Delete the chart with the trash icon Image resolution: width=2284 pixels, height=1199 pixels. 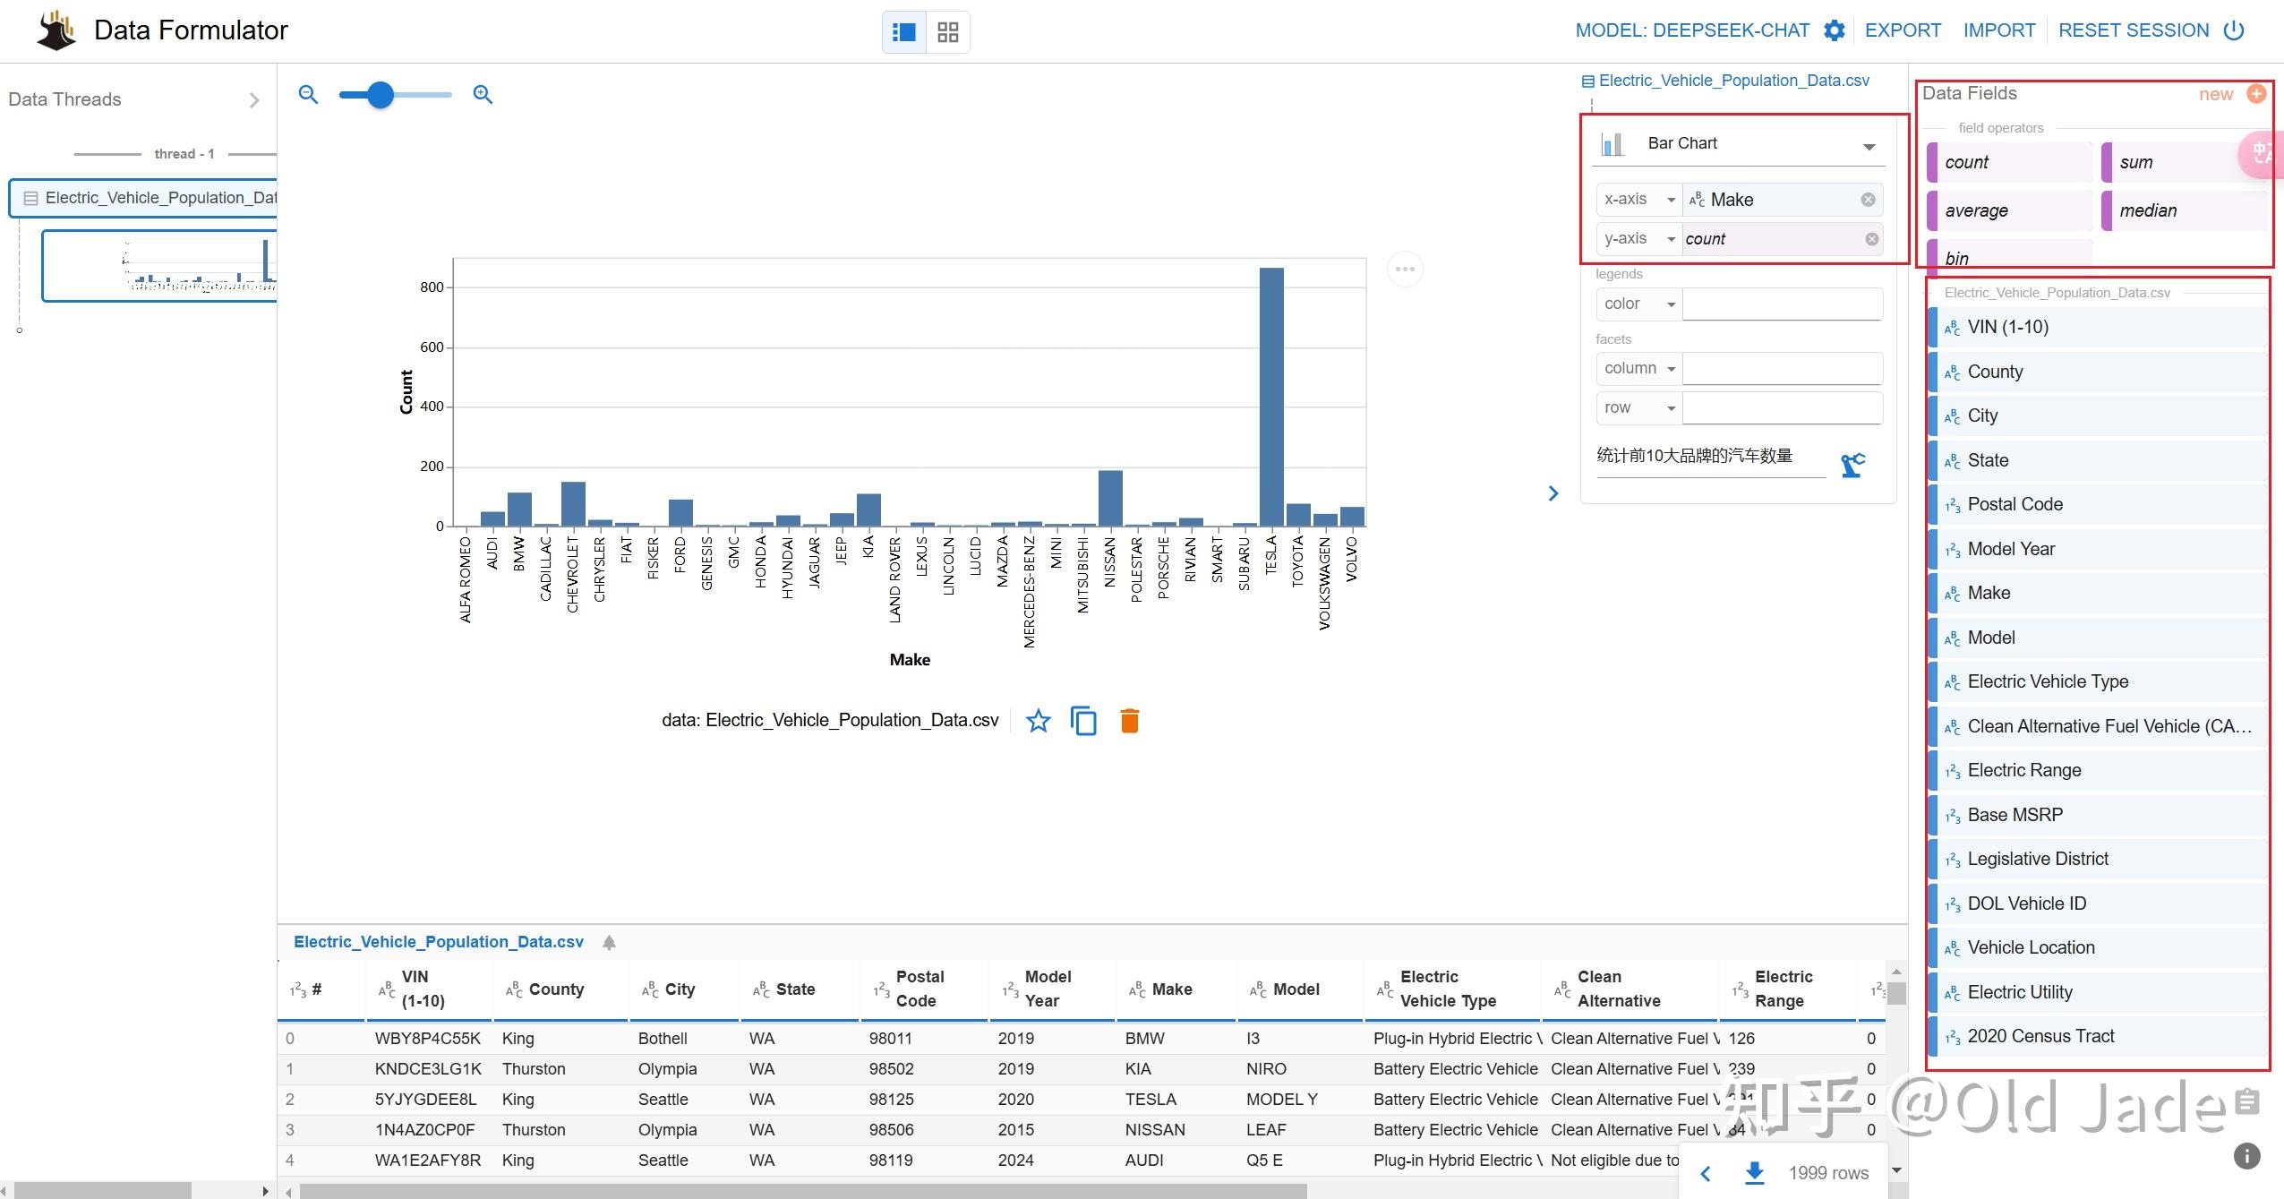pyautogui.click(x=1128, y=720)
